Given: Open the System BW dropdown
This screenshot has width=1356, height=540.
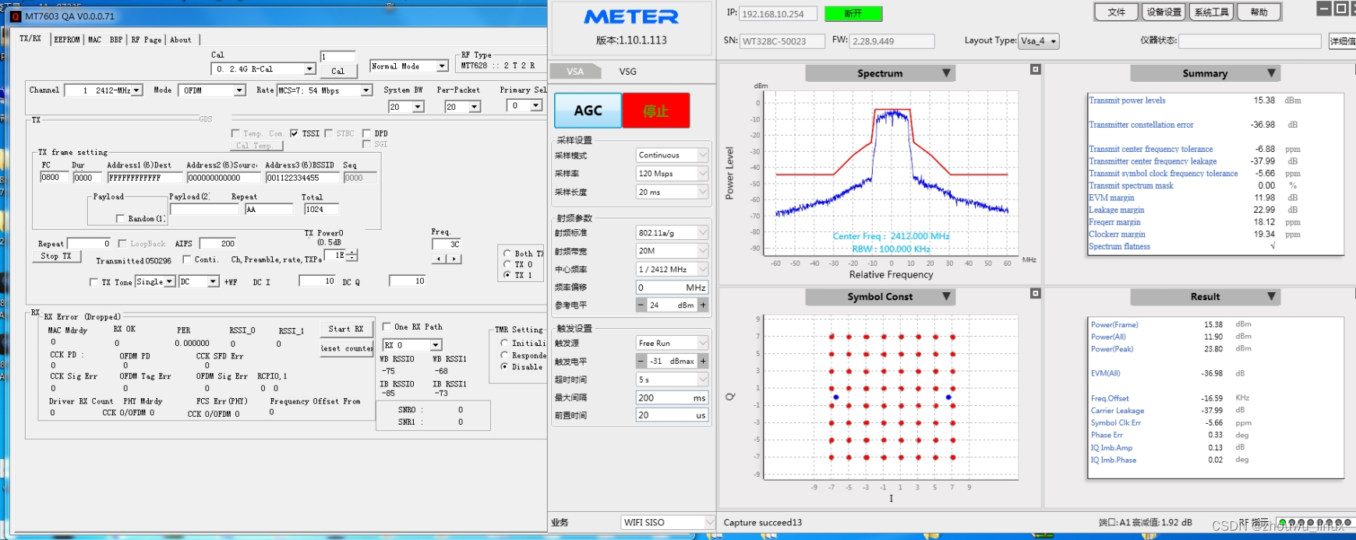Looking at the screenshot, I should click(x=418, y=107).
